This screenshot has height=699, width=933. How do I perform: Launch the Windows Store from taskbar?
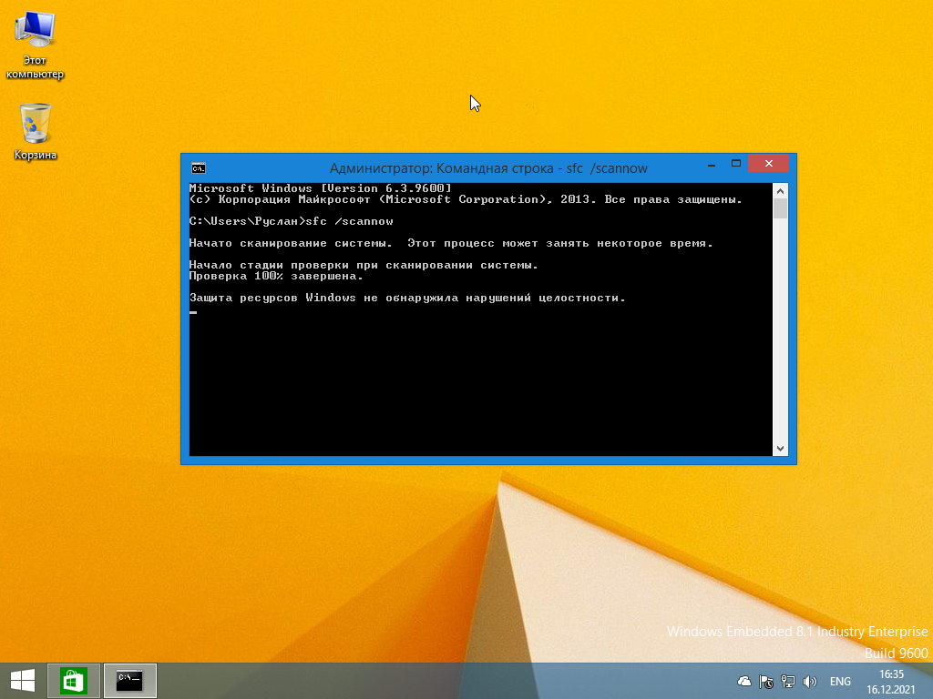pos(73,680)
